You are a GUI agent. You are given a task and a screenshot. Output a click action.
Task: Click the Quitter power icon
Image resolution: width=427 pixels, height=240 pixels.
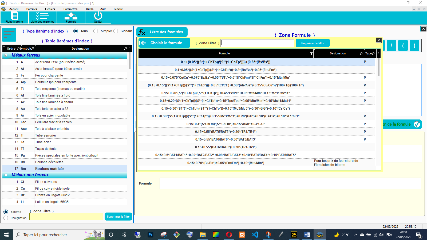click(98, 16)
